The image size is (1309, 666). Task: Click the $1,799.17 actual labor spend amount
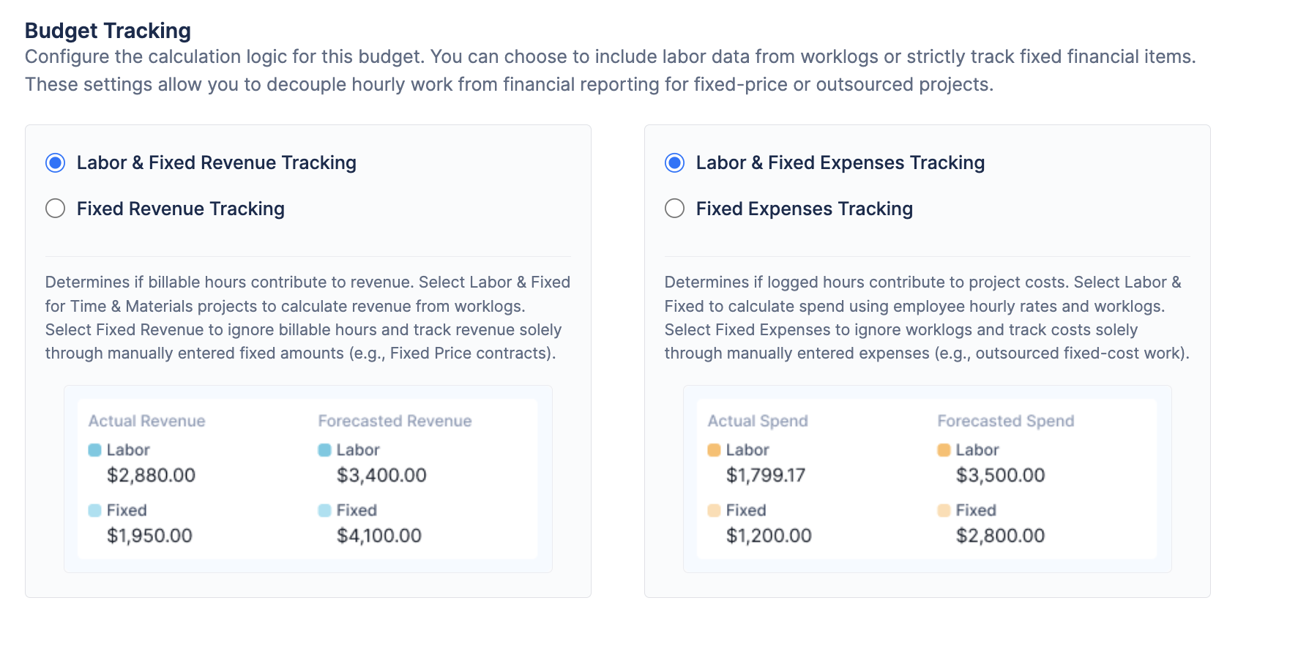click(x=766, y=476)
